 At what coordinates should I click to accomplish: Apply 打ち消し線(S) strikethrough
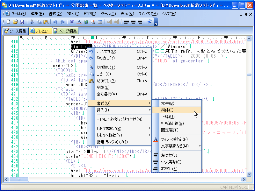point(177,124)
